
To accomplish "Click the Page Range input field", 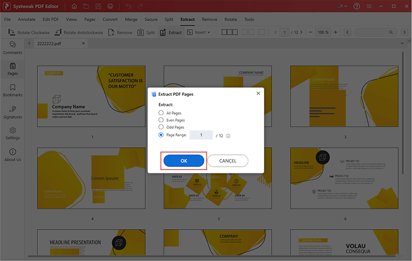I will click(x=201, y=135).
